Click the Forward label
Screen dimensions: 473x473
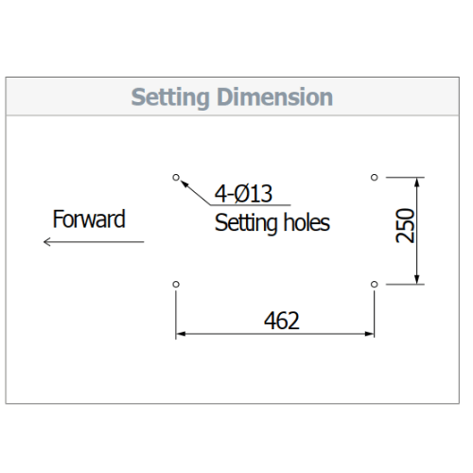pyautogui.click(x=89, y=219)
